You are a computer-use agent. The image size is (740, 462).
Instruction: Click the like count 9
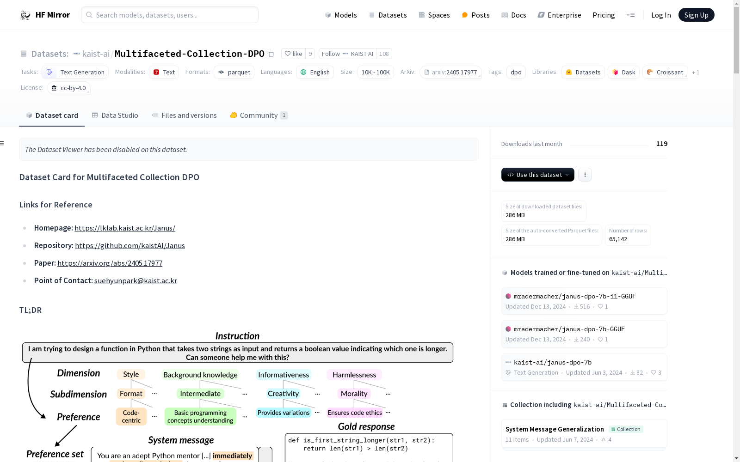(310, 54)
